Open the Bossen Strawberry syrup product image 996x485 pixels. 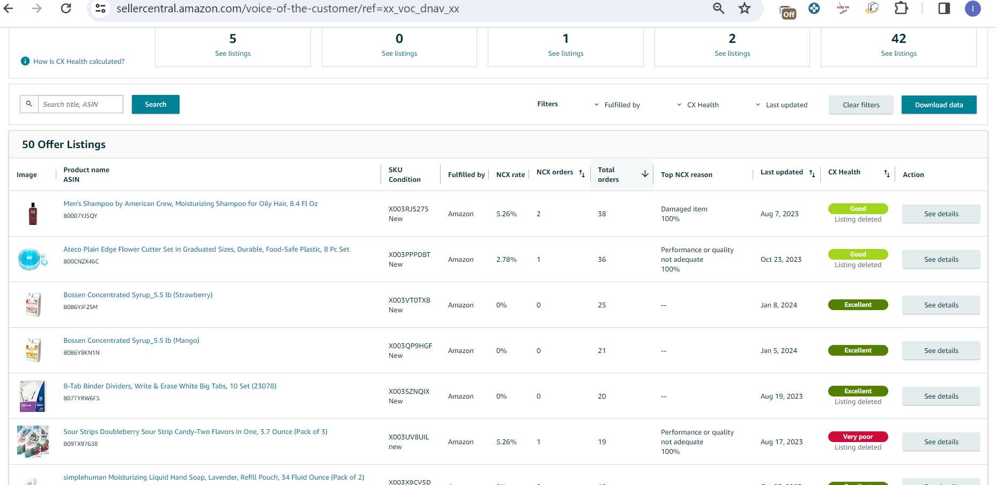click(33, 305)
